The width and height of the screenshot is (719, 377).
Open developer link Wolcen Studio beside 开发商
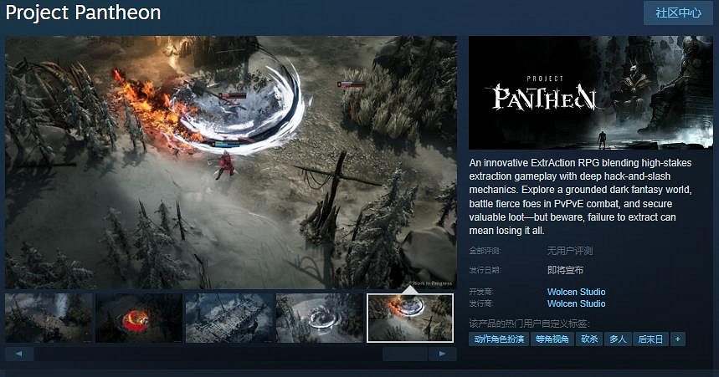coord(576,292)
